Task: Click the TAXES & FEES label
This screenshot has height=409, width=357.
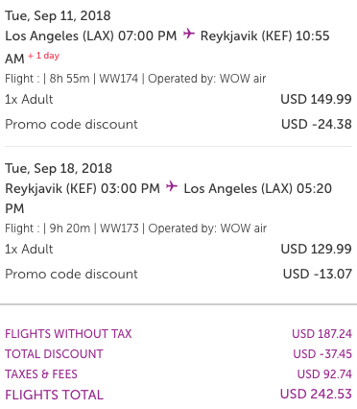Action: tap(41, 374)
